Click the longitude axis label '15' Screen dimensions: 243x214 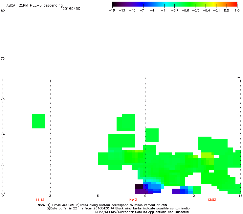240,196
